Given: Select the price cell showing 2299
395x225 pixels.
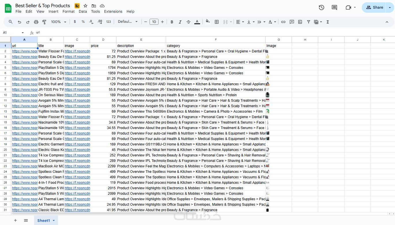Looking at the screenshot, I should pos(103,166).
